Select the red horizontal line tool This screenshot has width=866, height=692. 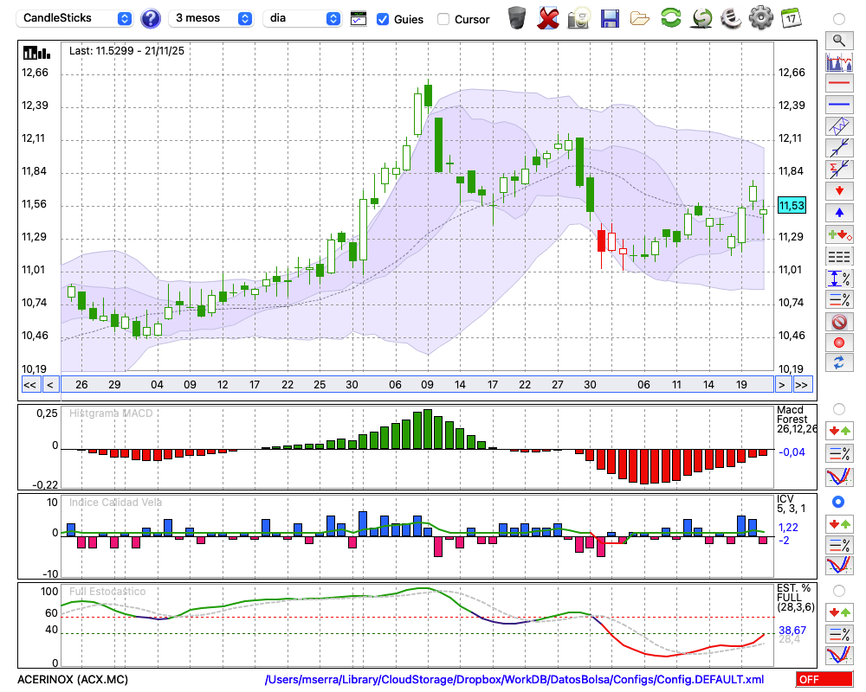point(838,84)
